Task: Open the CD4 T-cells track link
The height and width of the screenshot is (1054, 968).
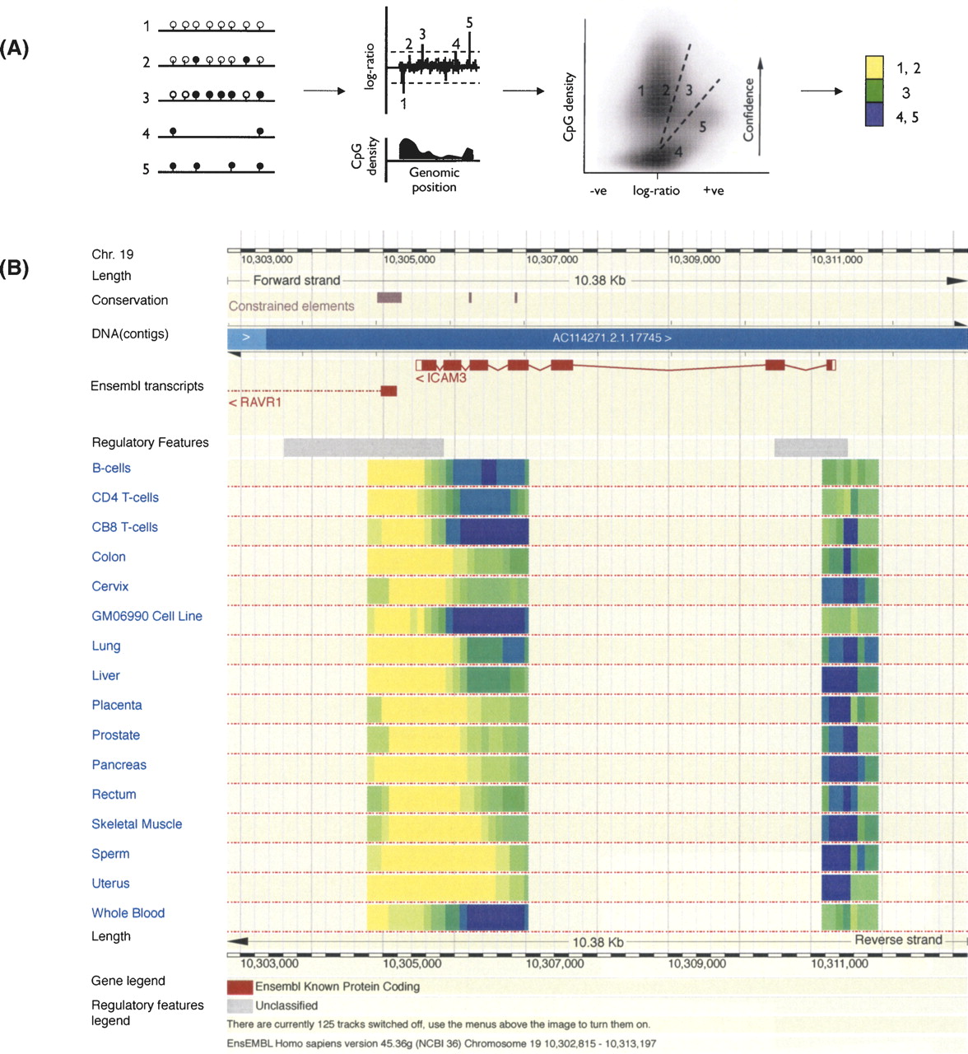Action: [x=125, y=497]
